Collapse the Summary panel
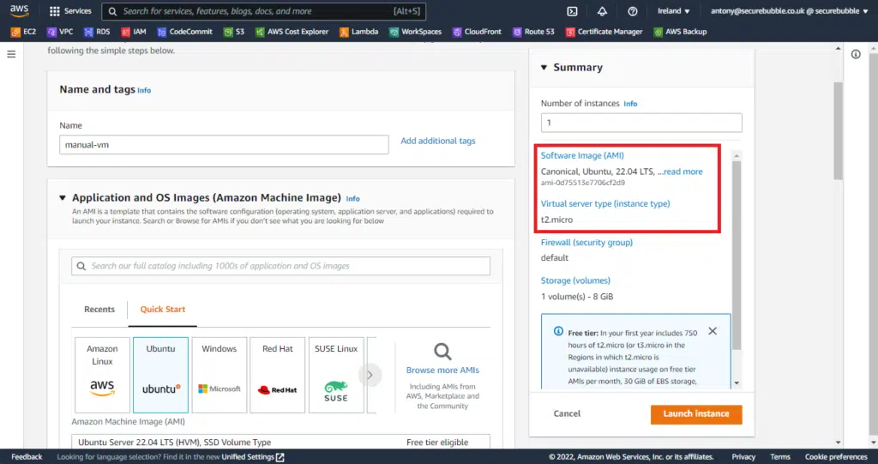Image resolution: width=878 pixels, height=464 pixels. point(544,67)
